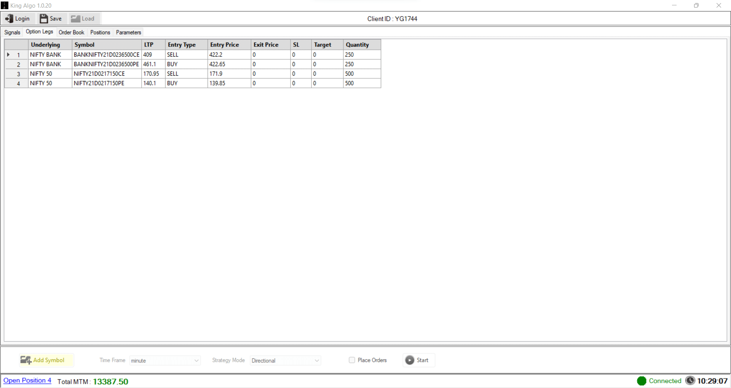The width and height of the screenshot is (731, 388).
Task: Select the row 1 arrow indicator
Action: (x=8, y=55)
